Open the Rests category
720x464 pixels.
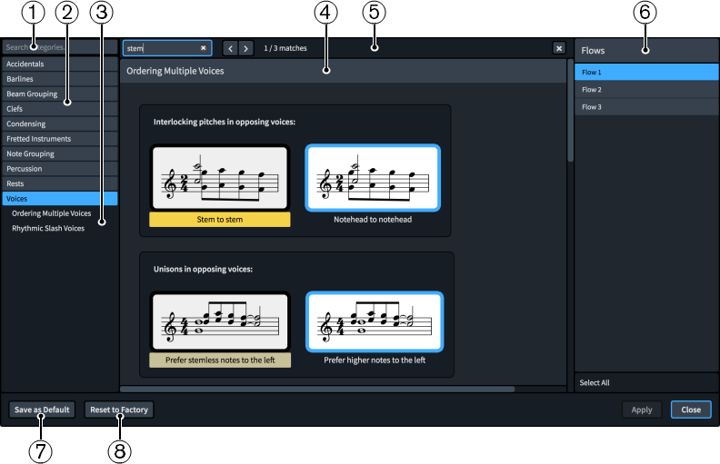click(x=60, y=183)
